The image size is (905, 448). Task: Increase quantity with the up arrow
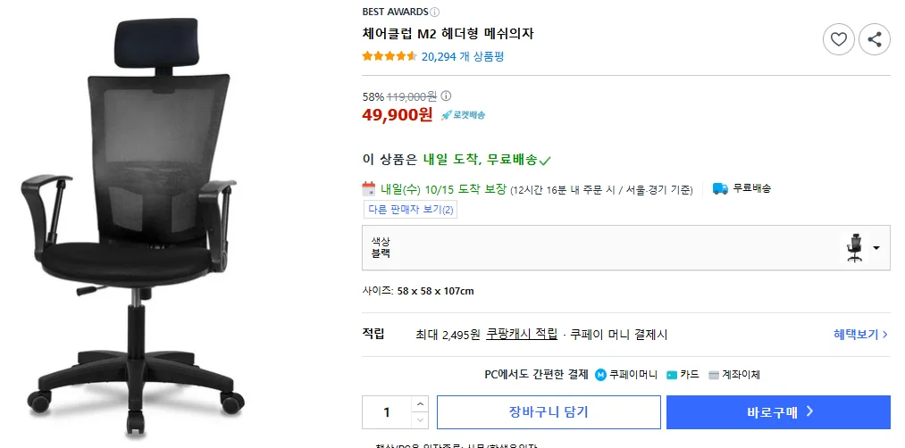coord(420,403)
